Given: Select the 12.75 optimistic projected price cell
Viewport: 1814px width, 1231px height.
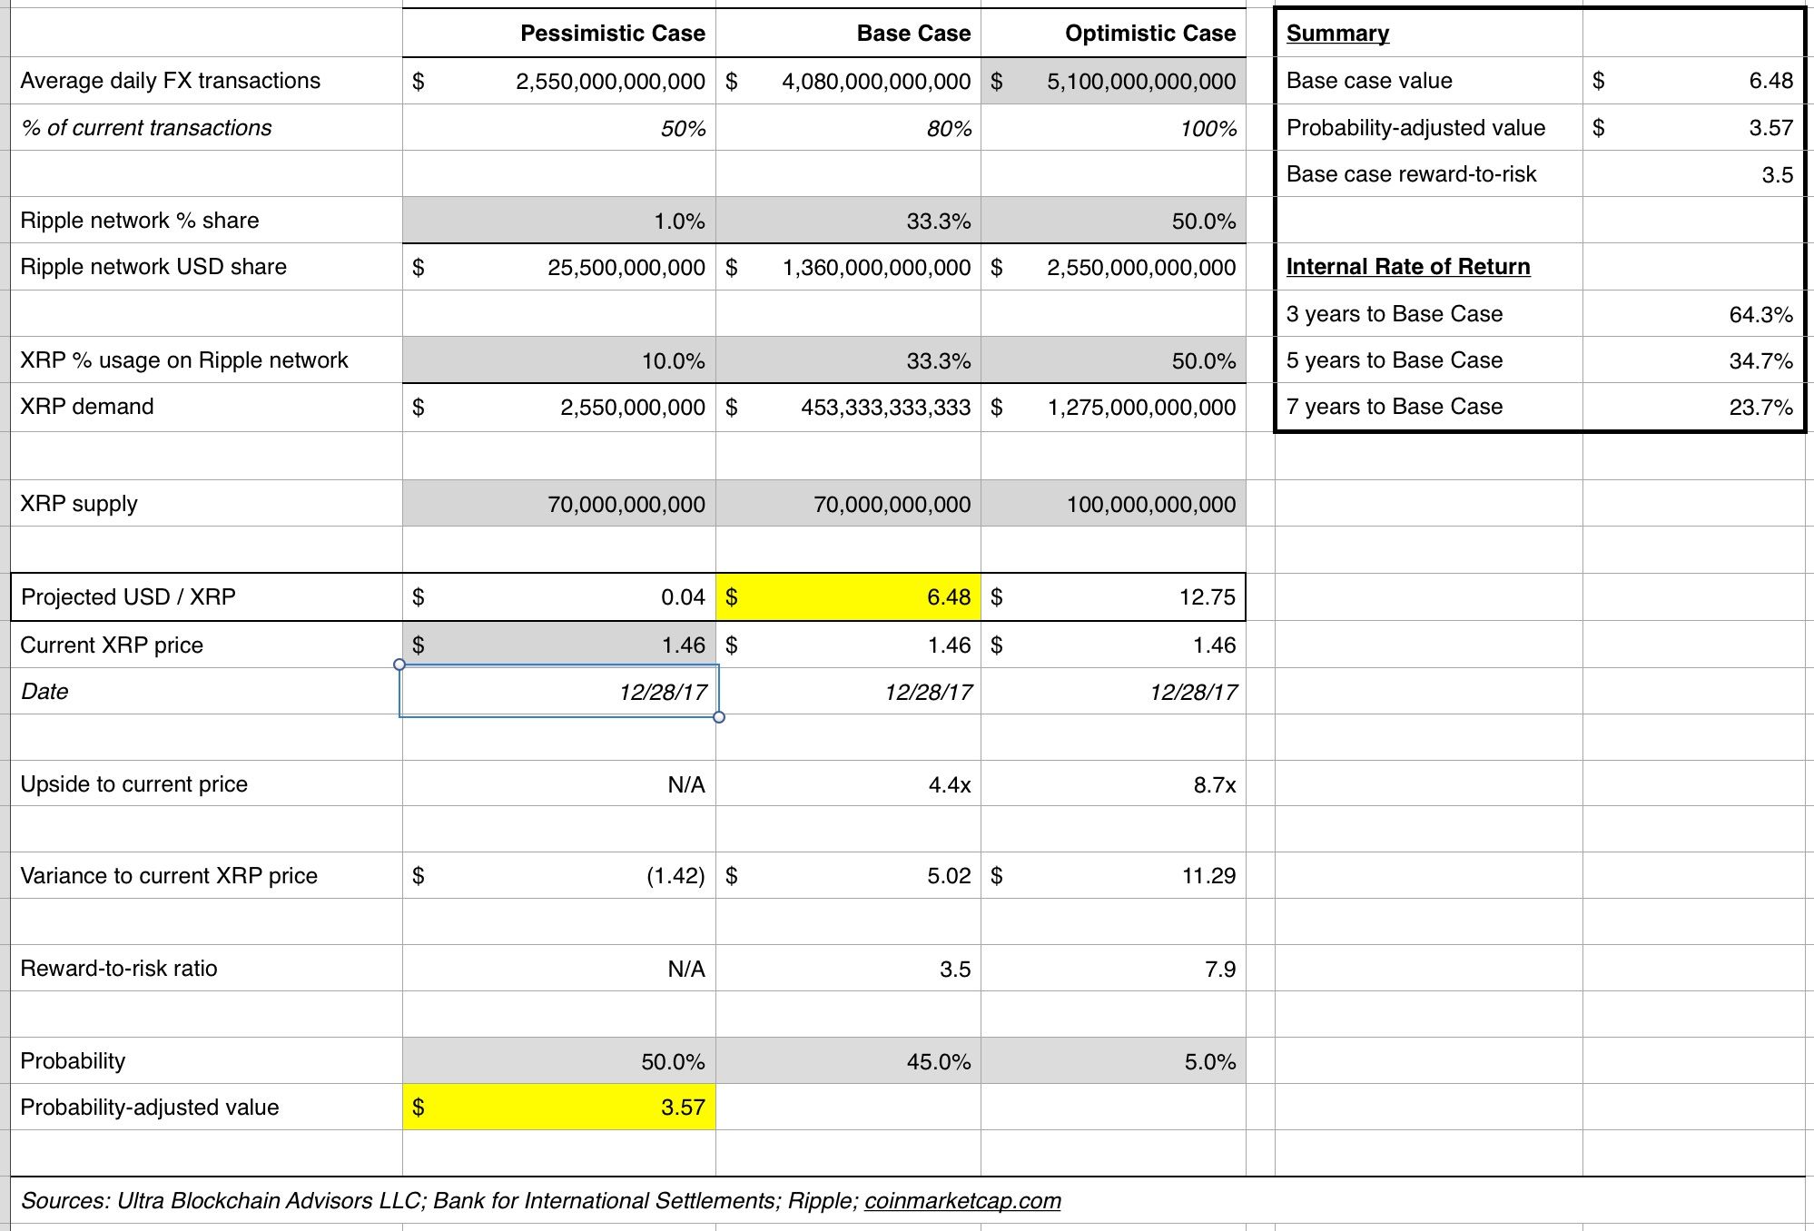Looking at the screenshot, I should pyautogui.click(x=1113, y=597).
